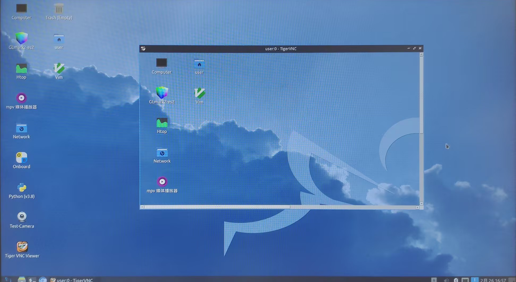This screenshot has width=516, height=282.
Task: Launch Vim from the main desktop
Action: [x=59, y=71]
